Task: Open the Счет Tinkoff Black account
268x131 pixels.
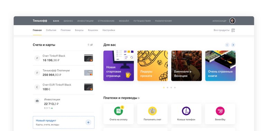Action: click(63, 58)
